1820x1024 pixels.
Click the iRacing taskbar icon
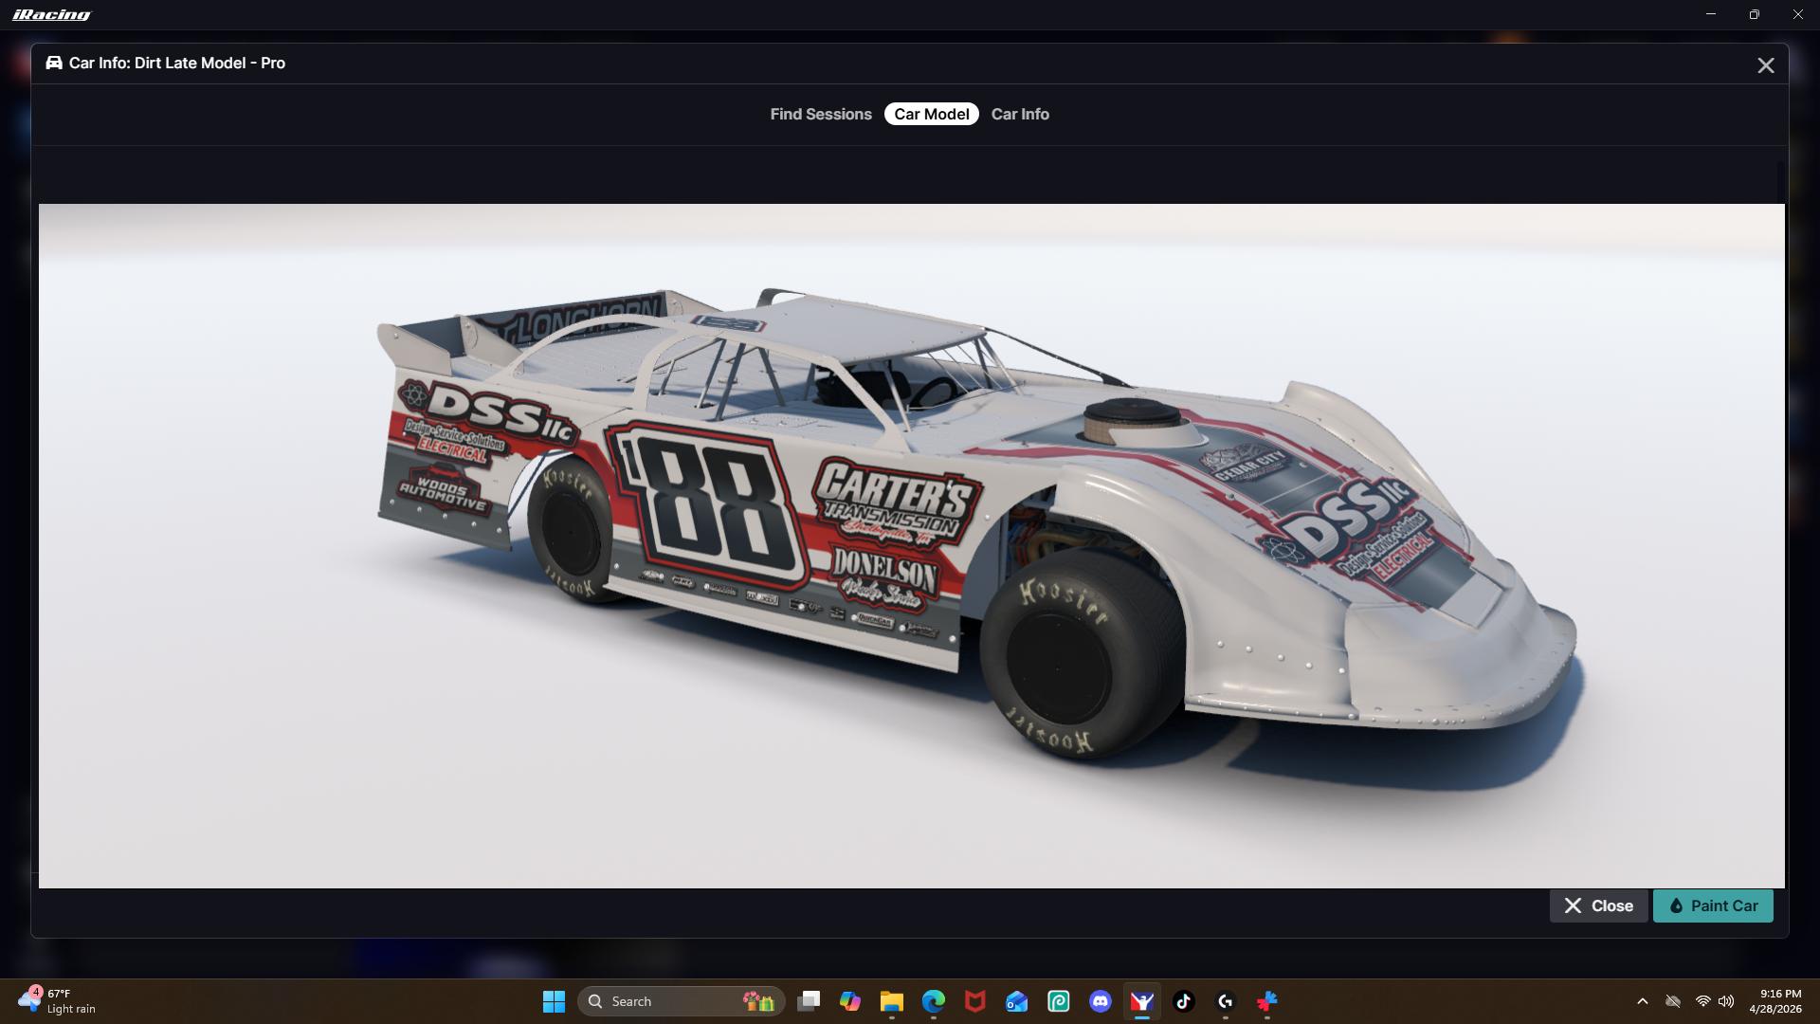pyautogui.click(x=1142, y=1001)
